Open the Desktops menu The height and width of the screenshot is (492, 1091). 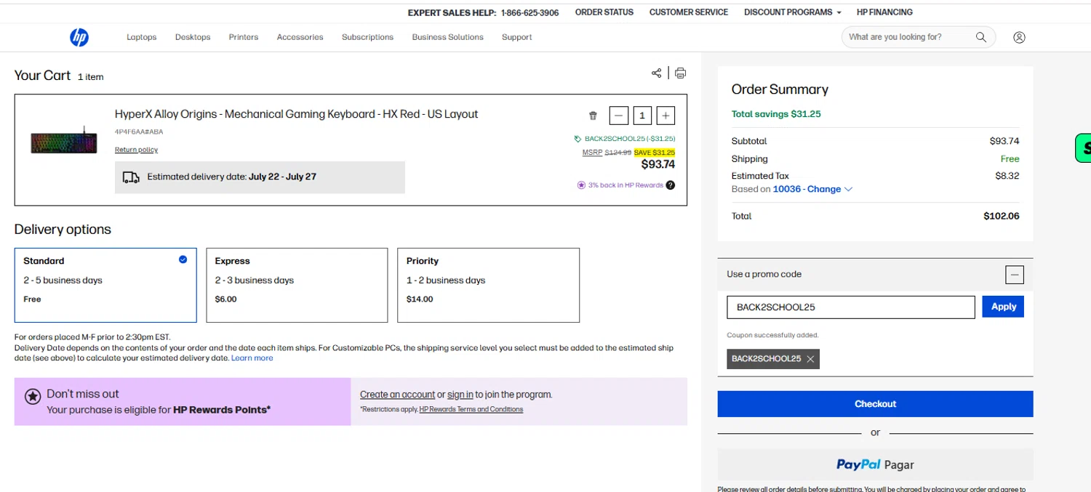tap(193, 37)
